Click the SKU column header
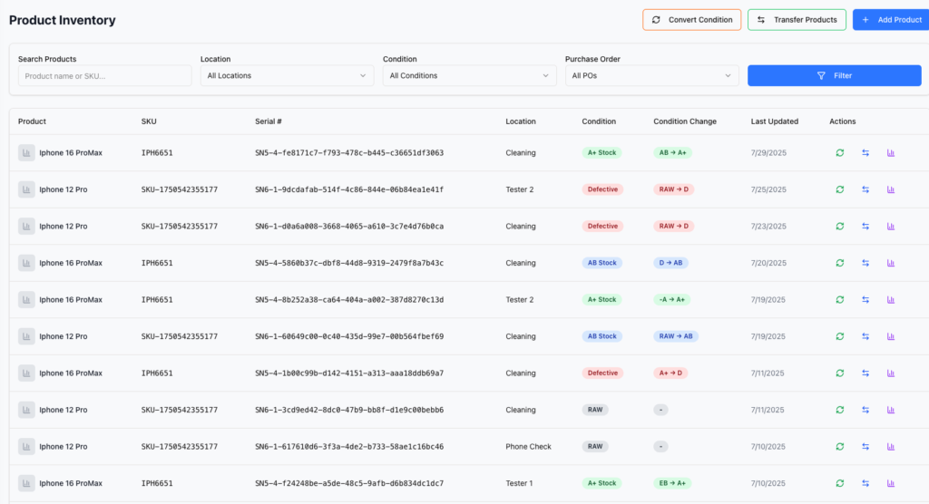 point(149,121)
